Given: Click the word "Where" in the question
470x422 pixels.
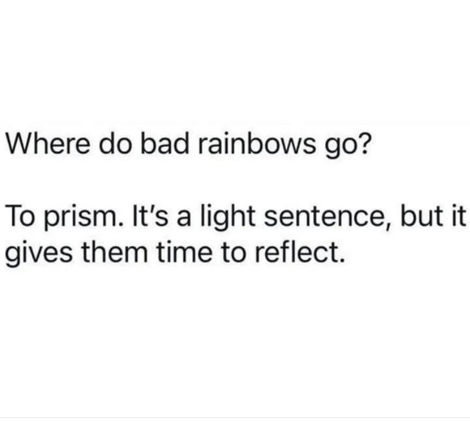Looking at the screenshot, I should point(48,144).
